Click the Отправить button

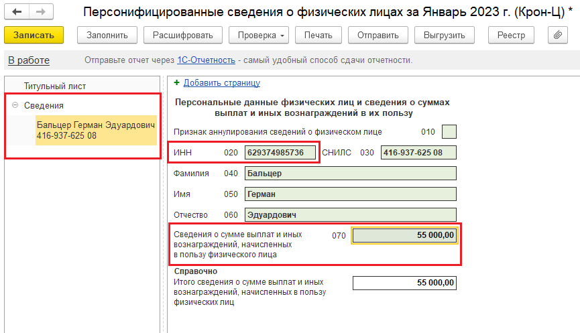378,35
